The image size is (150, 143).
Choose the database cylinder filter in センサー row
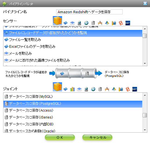[93, 23]
